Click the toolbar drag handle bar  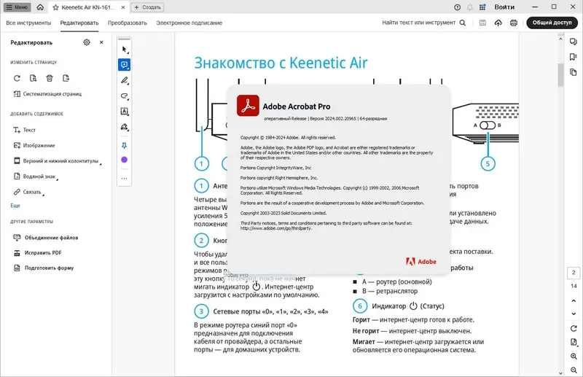click(x=124, y=39)
